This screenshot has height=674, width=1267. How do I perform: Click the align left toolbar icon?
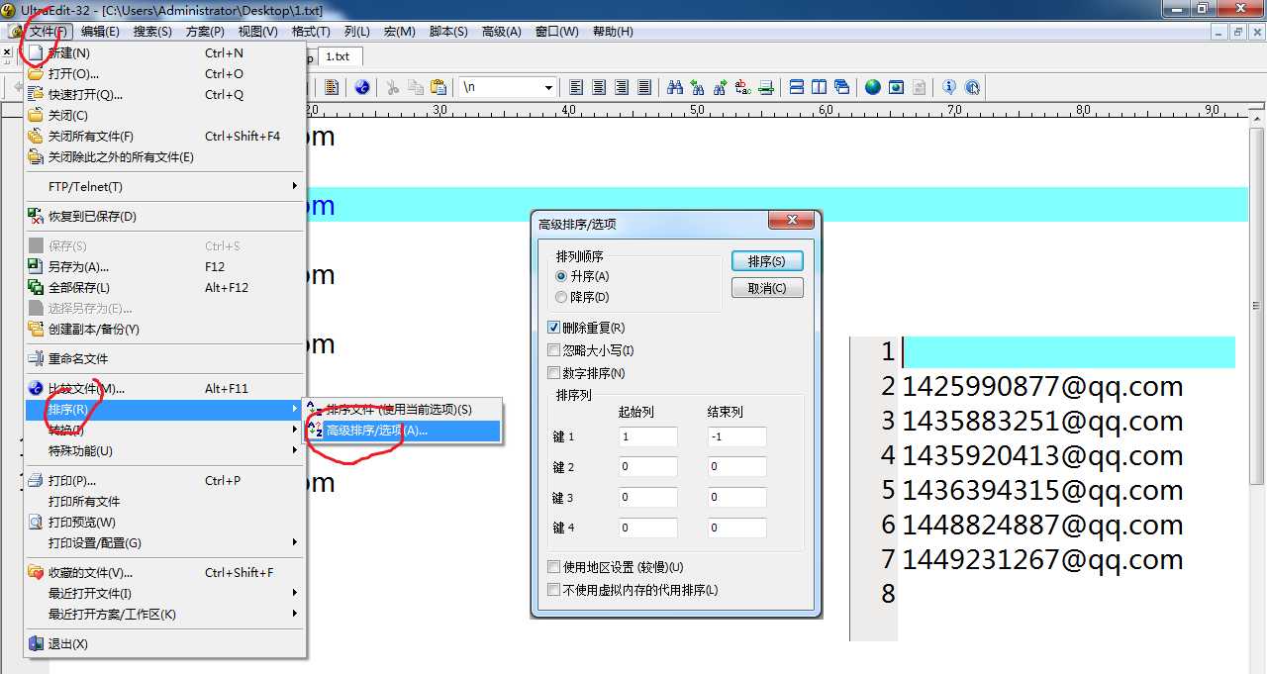point(576,87)
